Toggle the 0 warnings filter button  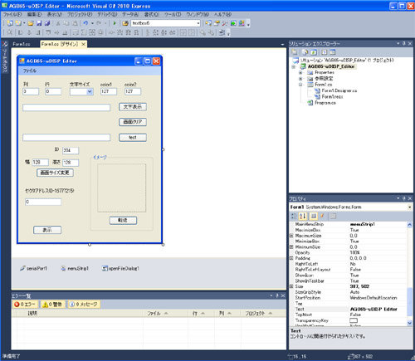click(x=52, y=305)
